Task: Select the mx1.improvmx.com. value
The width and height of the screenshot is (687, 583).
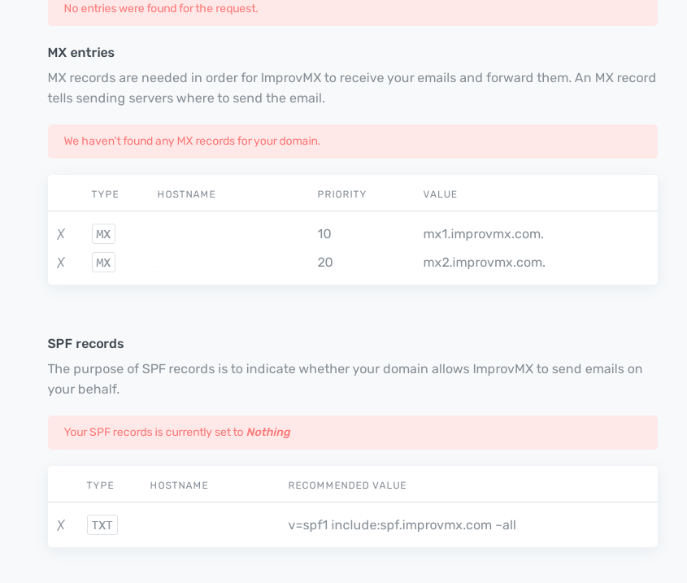Action: click(x=483, y=234)
